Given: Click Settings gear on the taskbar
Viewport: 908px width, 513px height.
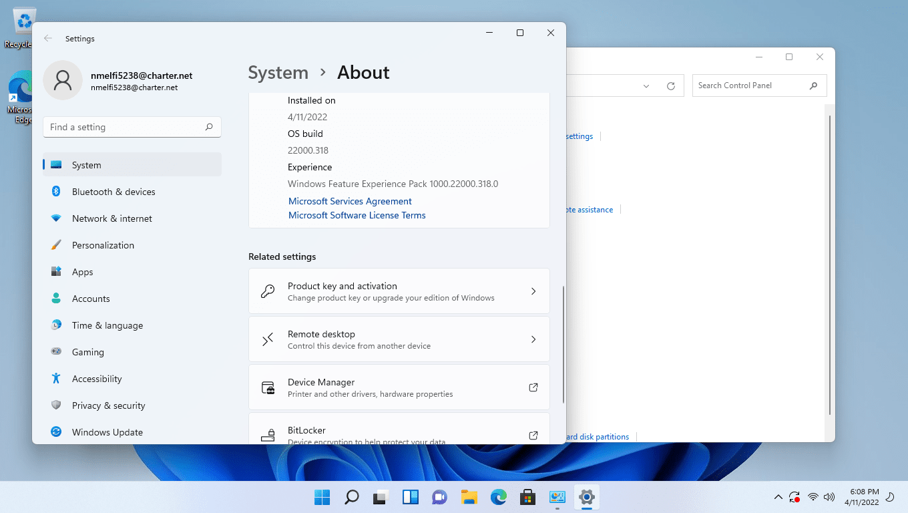Looking at the screenshot, I should click(x=586, y=497).
